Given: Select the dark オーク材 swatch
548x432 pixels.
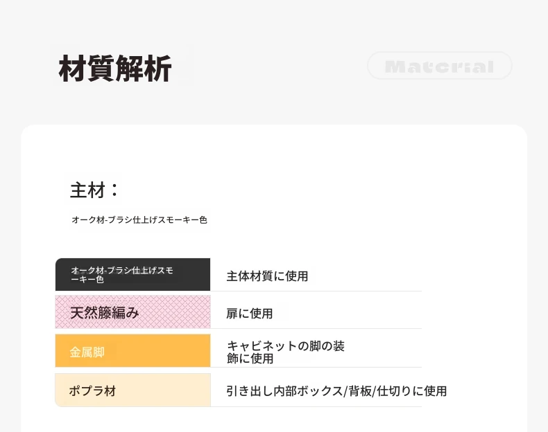Looking at the screenshot, I should point(132,274).
